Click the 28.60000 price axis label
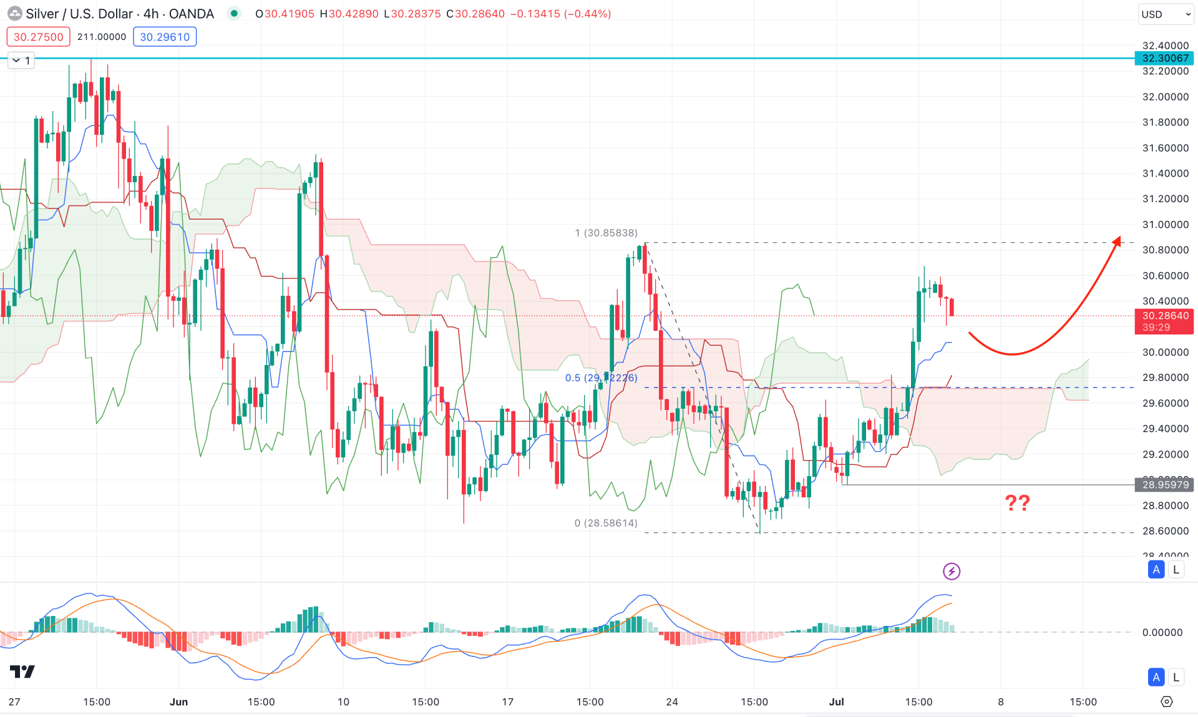Screen dimensions: 1198x717 pos(1165,531)
